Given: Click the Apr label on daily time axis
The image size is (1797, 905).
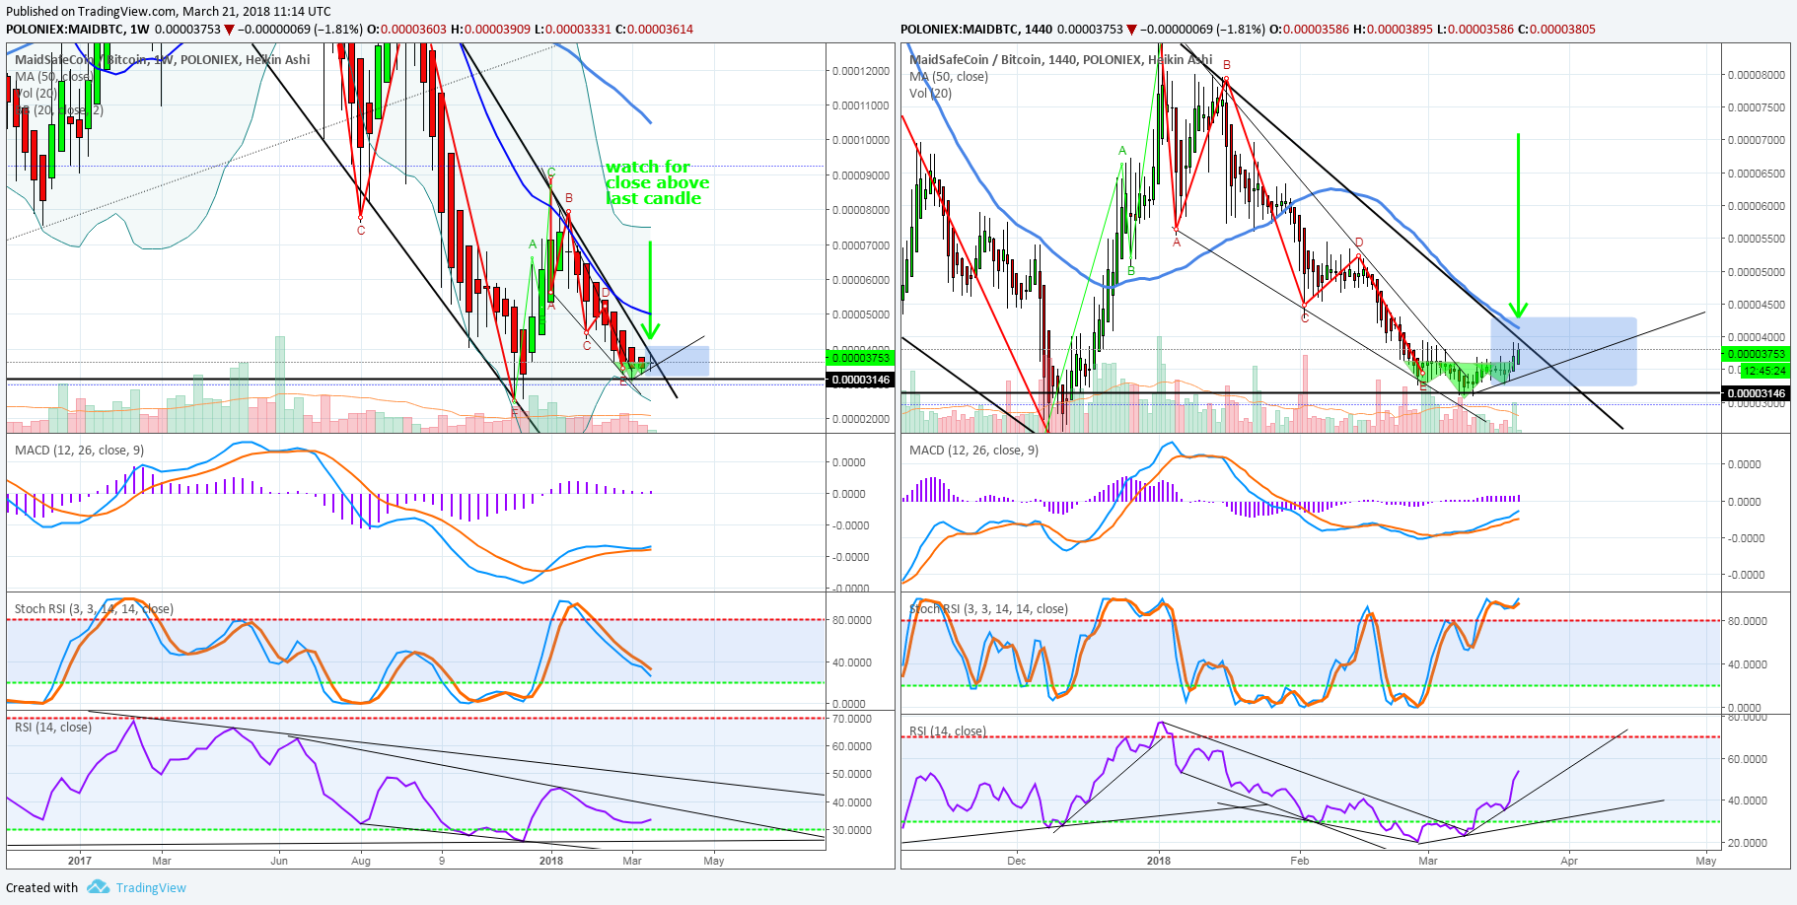Looking at the screenshot, I should point(1569,861).
